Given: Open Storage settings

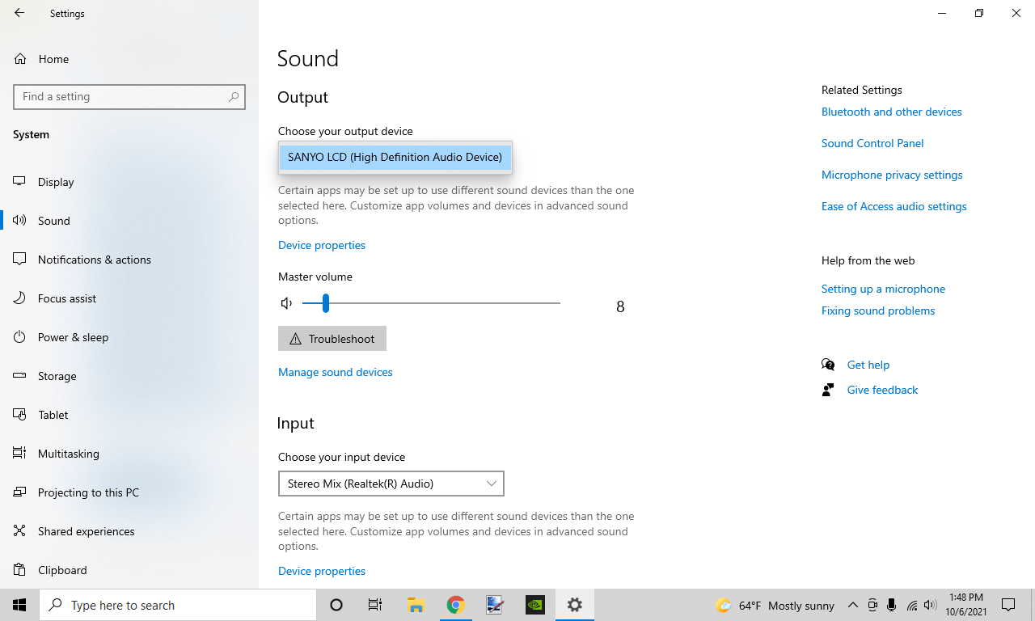Looking at the screenshot, I should (x=129, y=376).
